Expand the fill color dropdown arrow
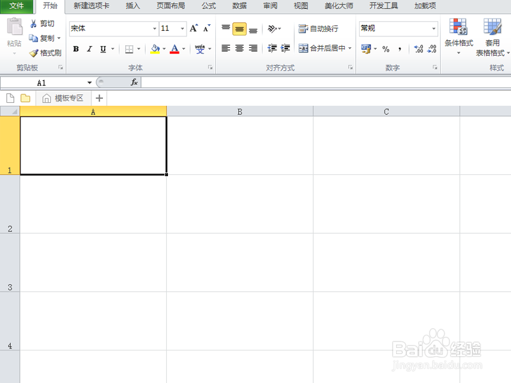Screen dimensions: 511x383 [164, 49]
